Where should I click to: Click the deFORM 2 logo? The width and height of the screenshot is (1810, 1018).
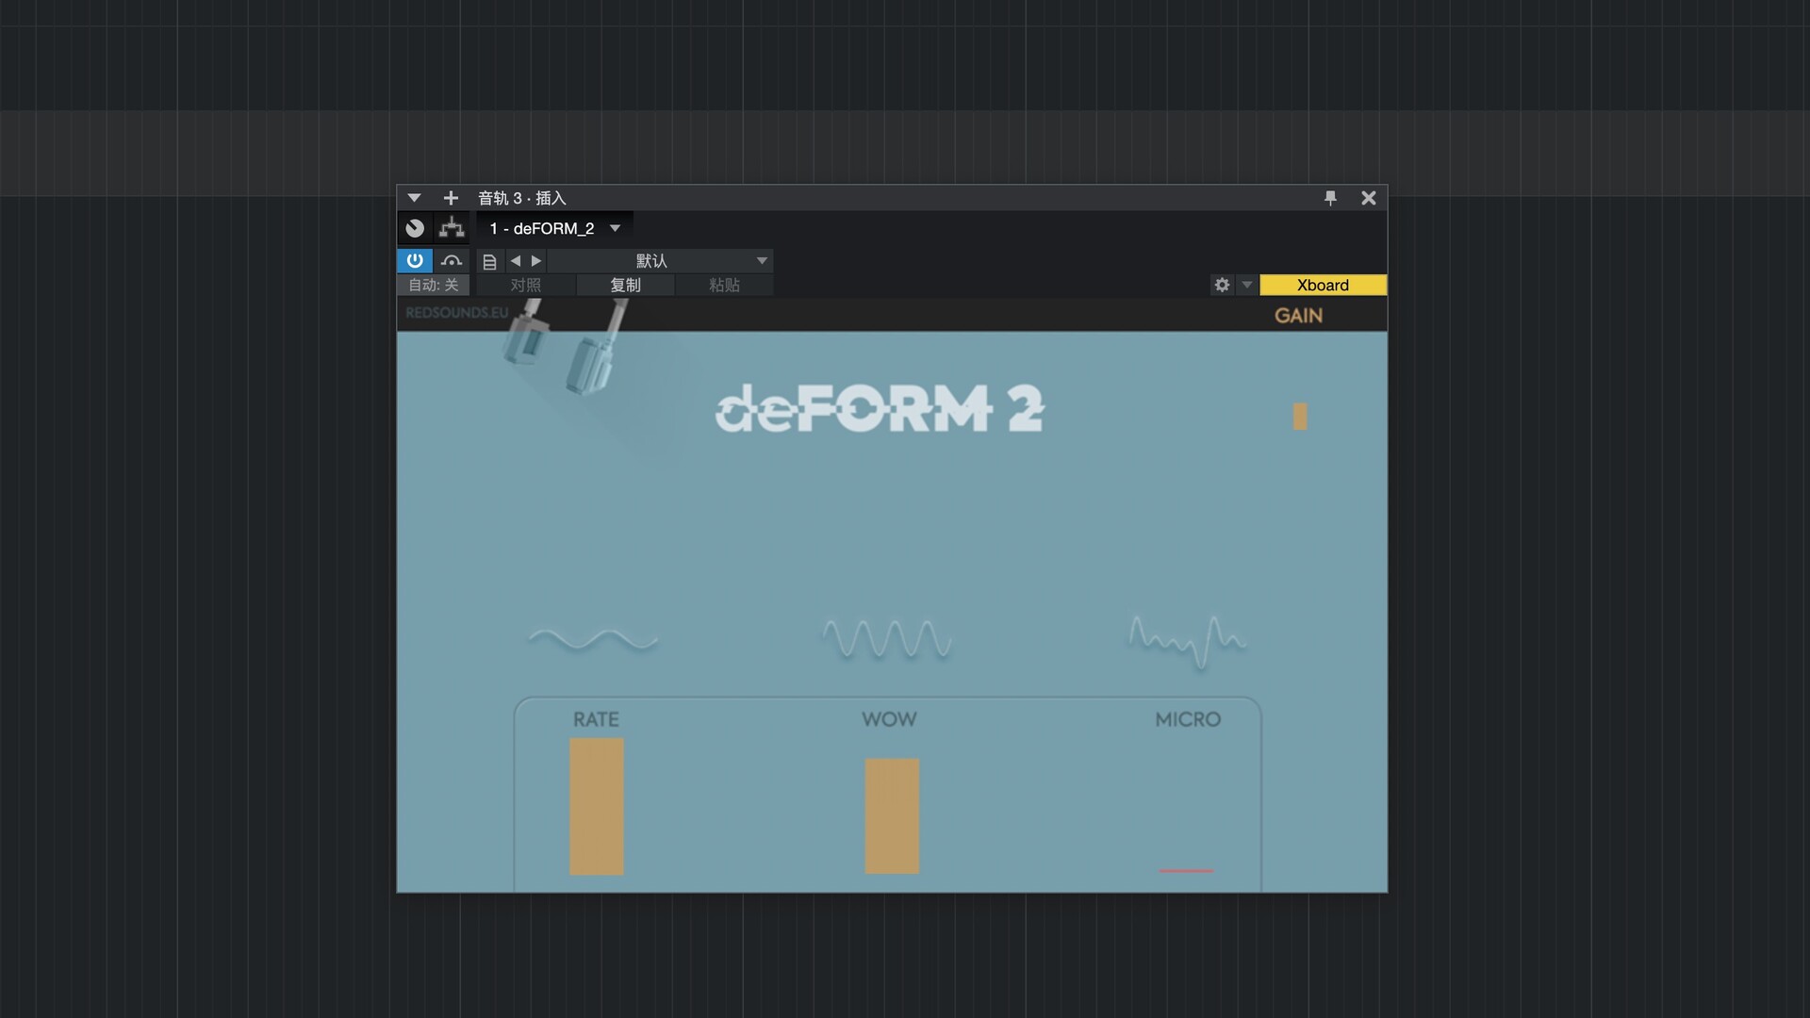[880, 408]
